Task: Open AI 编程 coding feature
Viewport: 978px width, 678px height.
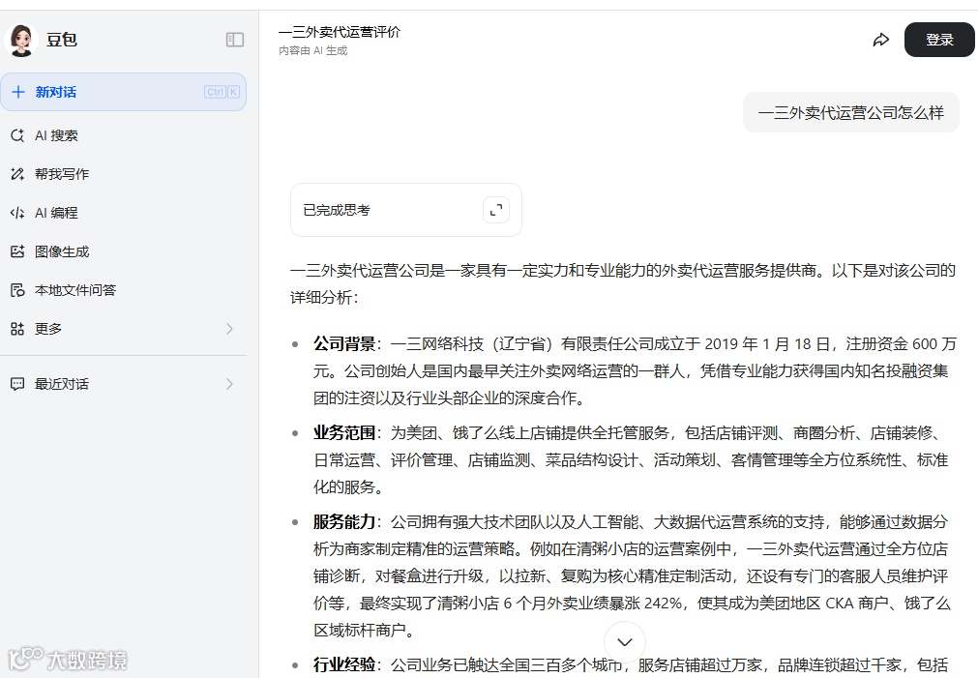Action: pyautogui.click(x=124, y=213)
